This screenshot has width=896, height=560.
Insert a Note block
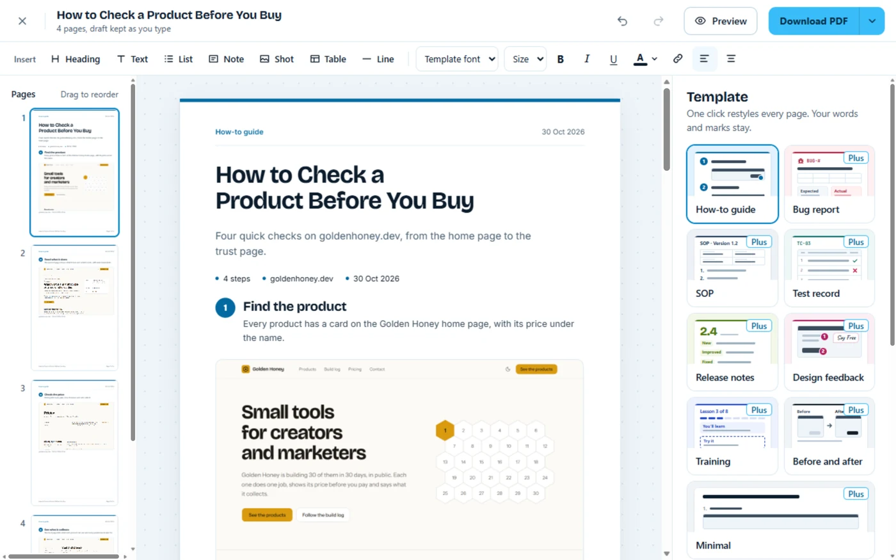point(227,59)
